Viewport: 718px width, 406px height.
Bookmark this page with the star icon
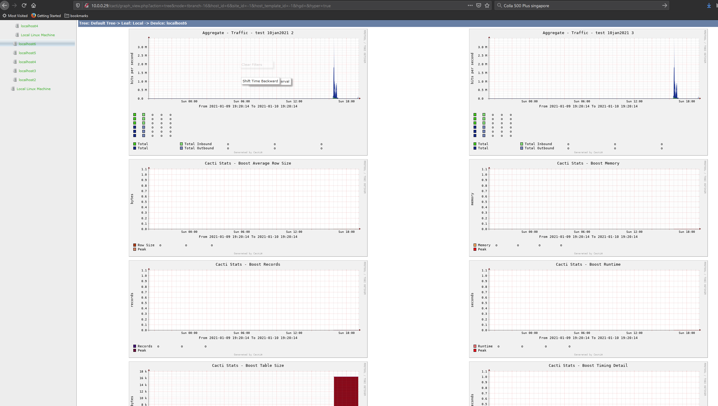[x=486, y=5]
